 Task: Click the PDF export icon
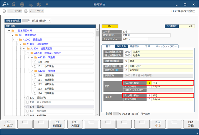pyautogui.click(x=30, y=4)
